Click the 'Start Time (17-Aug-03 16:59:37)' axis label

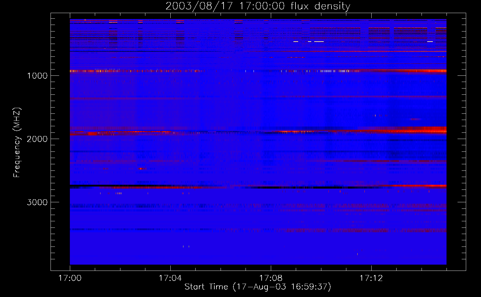[258, 287]
